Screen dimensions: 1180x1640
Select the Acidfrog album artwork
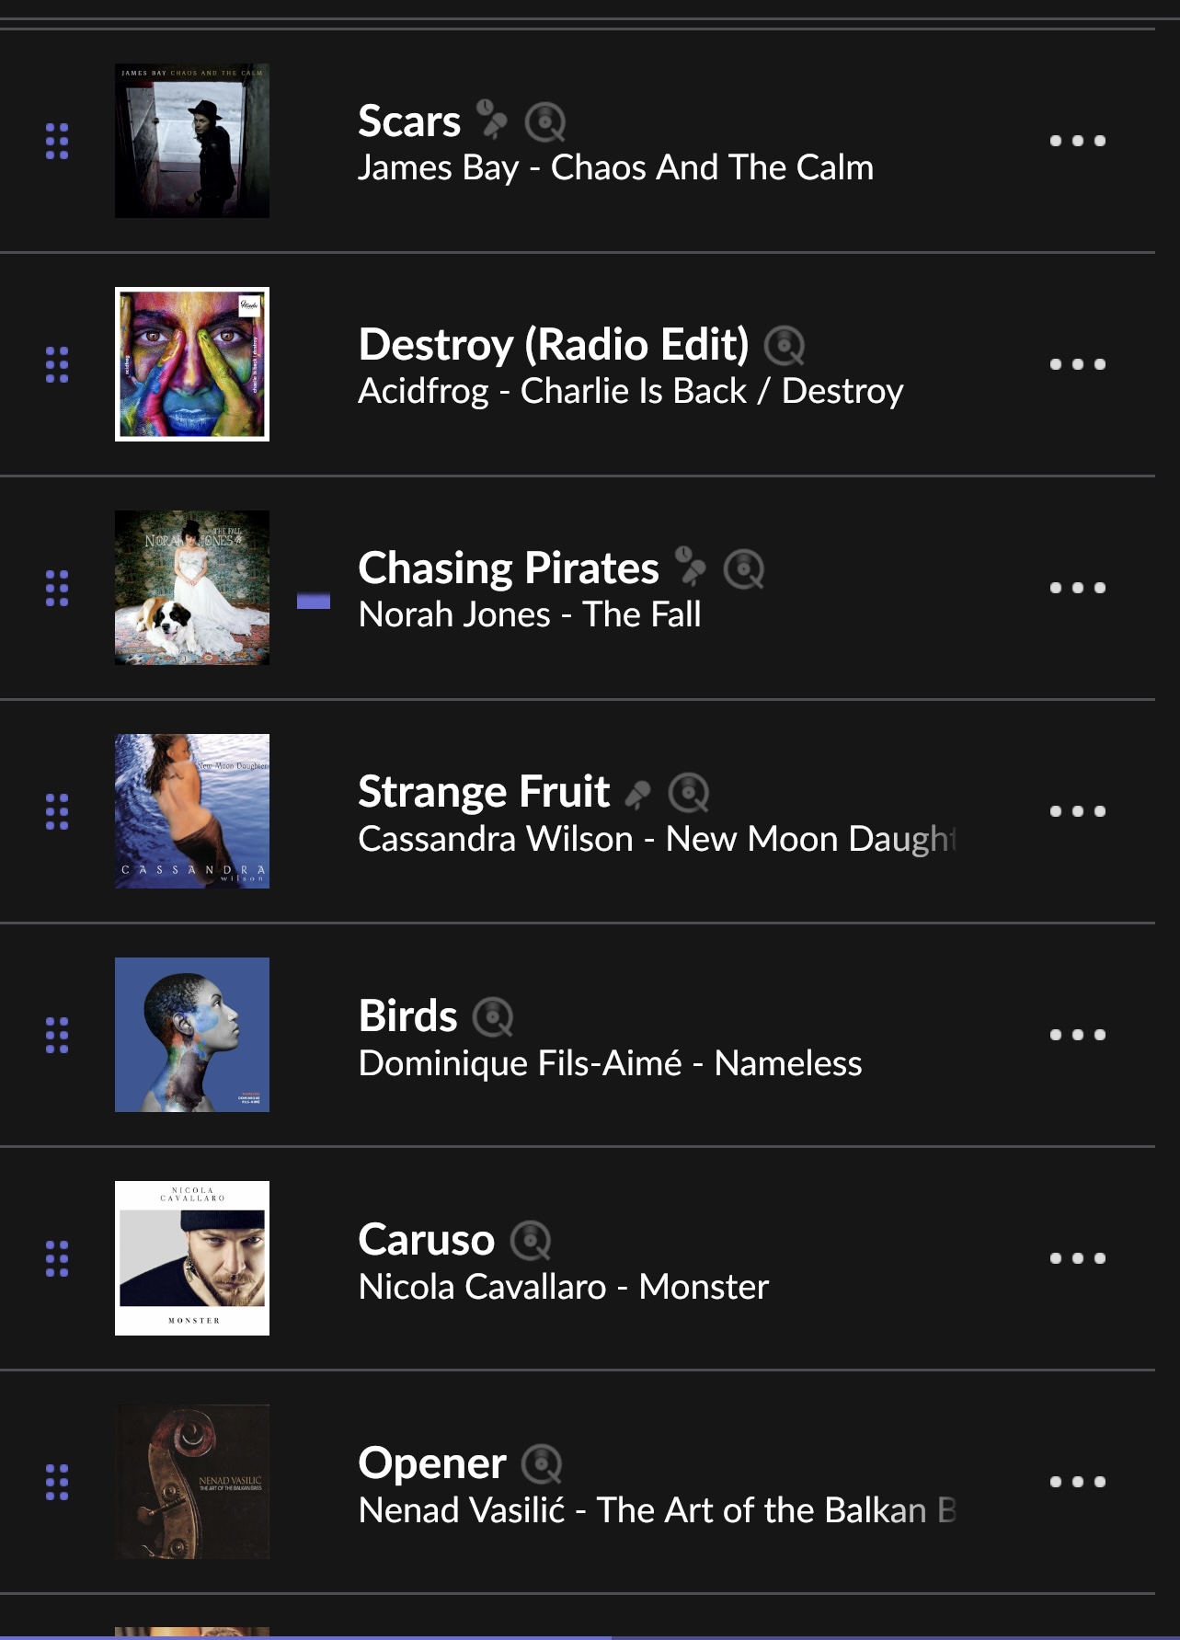coord(192,364)
